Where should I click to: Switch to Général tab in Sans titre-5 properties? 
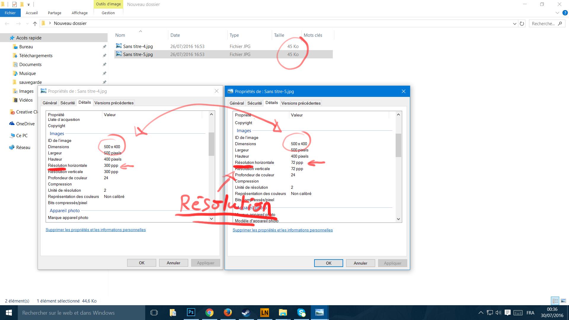tap(237, 103)
